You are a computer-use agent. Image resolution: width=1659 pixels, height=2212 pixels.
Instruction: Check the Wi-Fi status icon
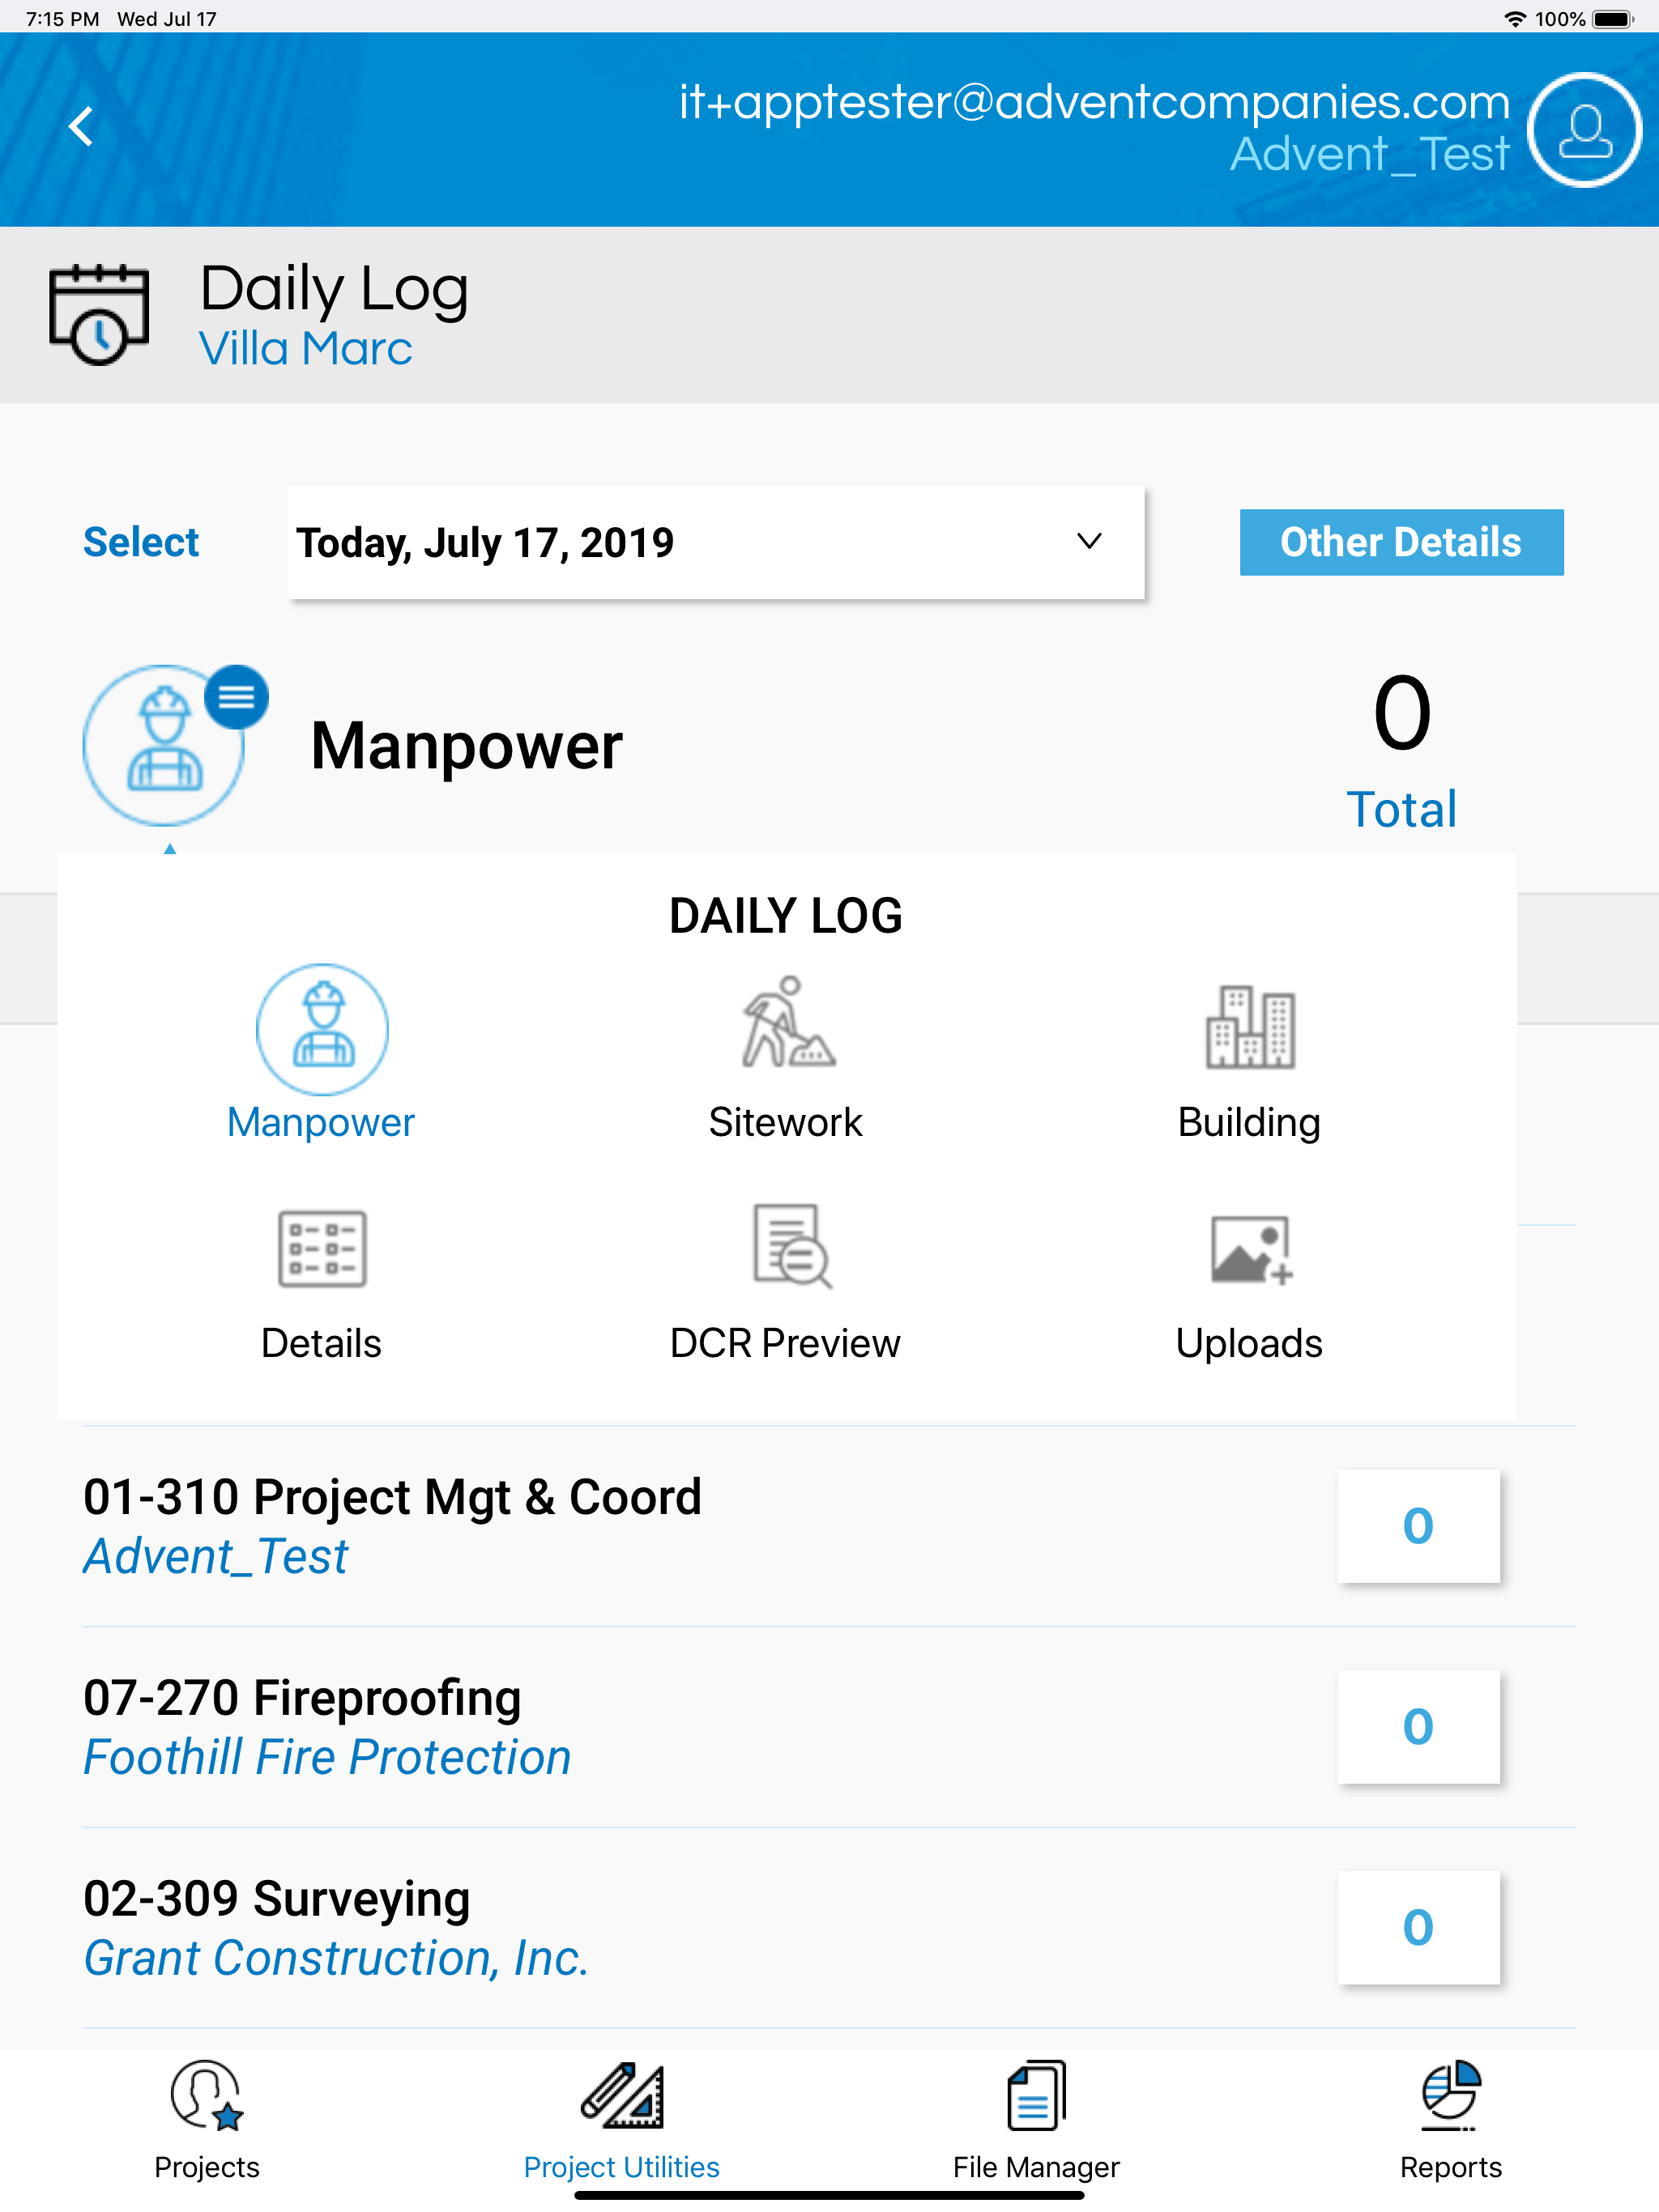click(1515, 19)
